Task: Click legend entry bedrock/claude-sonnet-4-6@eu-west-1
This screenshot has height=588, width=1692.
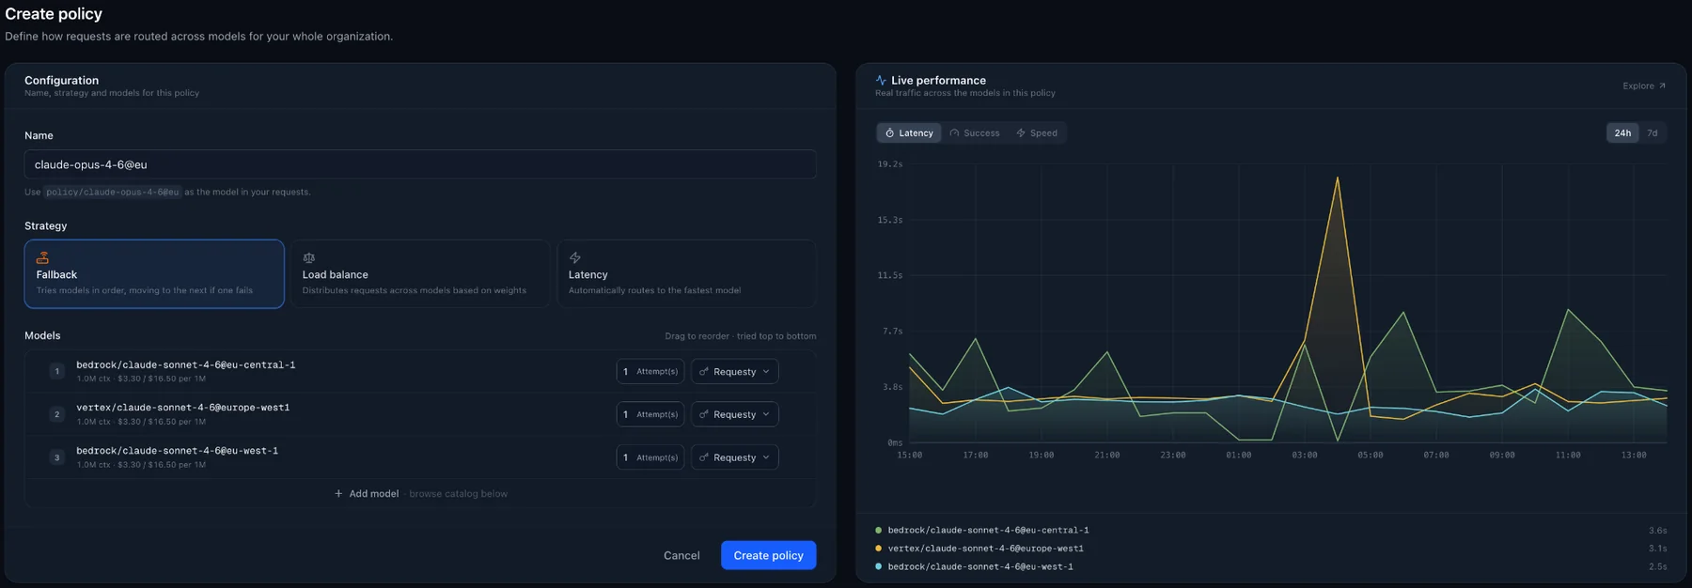Action: pyautogui.click(x=980, y=566)
